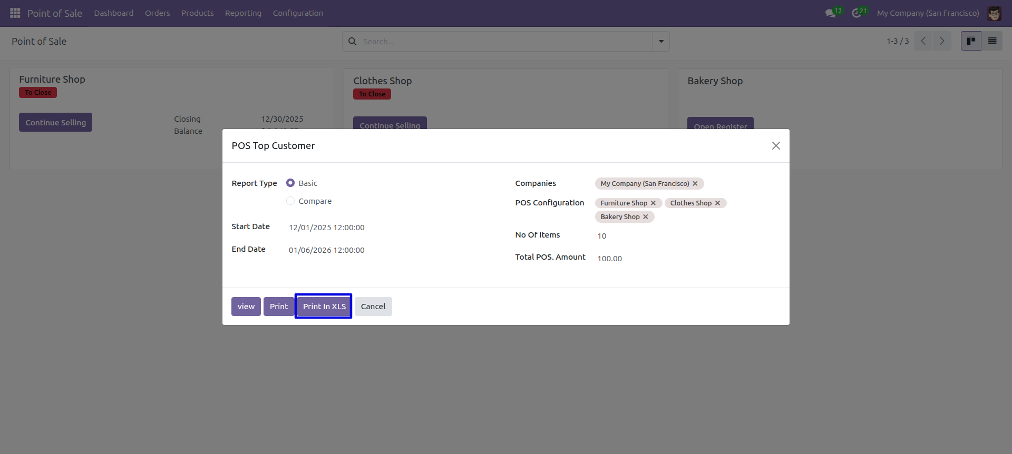Open the user avatar menu
Viewport: 1012px width, 454px height.
pyautogui.click(x=994, y=13)
